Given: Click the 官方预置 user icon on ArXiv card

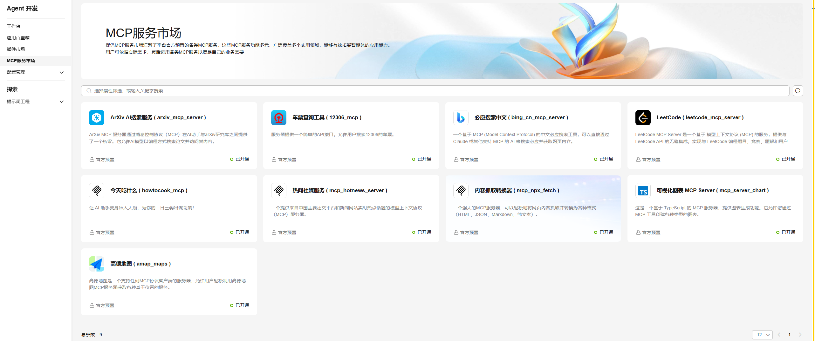Looking at the screenshot, I should click(x=92, y=160).
